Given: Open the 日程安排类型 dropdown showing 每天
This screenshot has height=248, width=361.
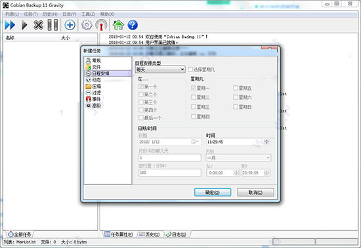Looking at the screenshot, I should (160, 70).
